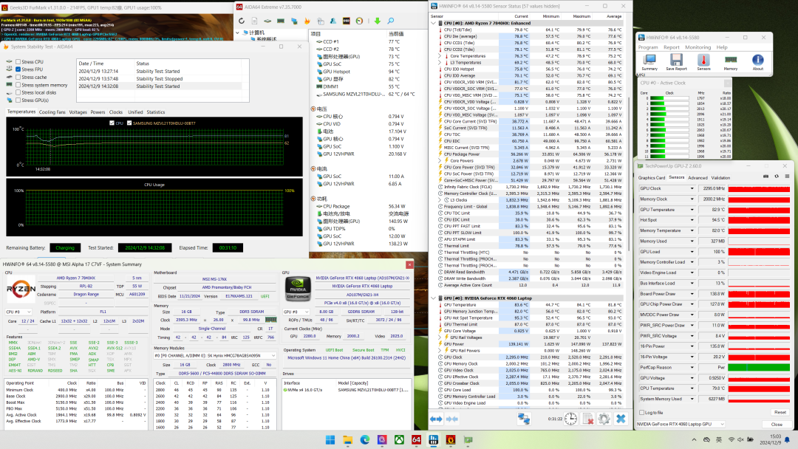Screen dimensions: 798x449
Task: Click the AIDA64 user profile icon
Action: (332, 21)
